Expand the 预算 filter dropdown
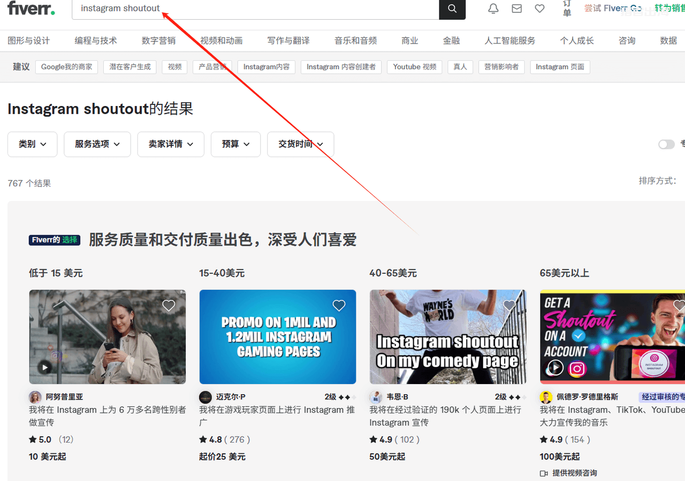Image resolution: width=685 pixels, height=481 pixels. point(235,144)
